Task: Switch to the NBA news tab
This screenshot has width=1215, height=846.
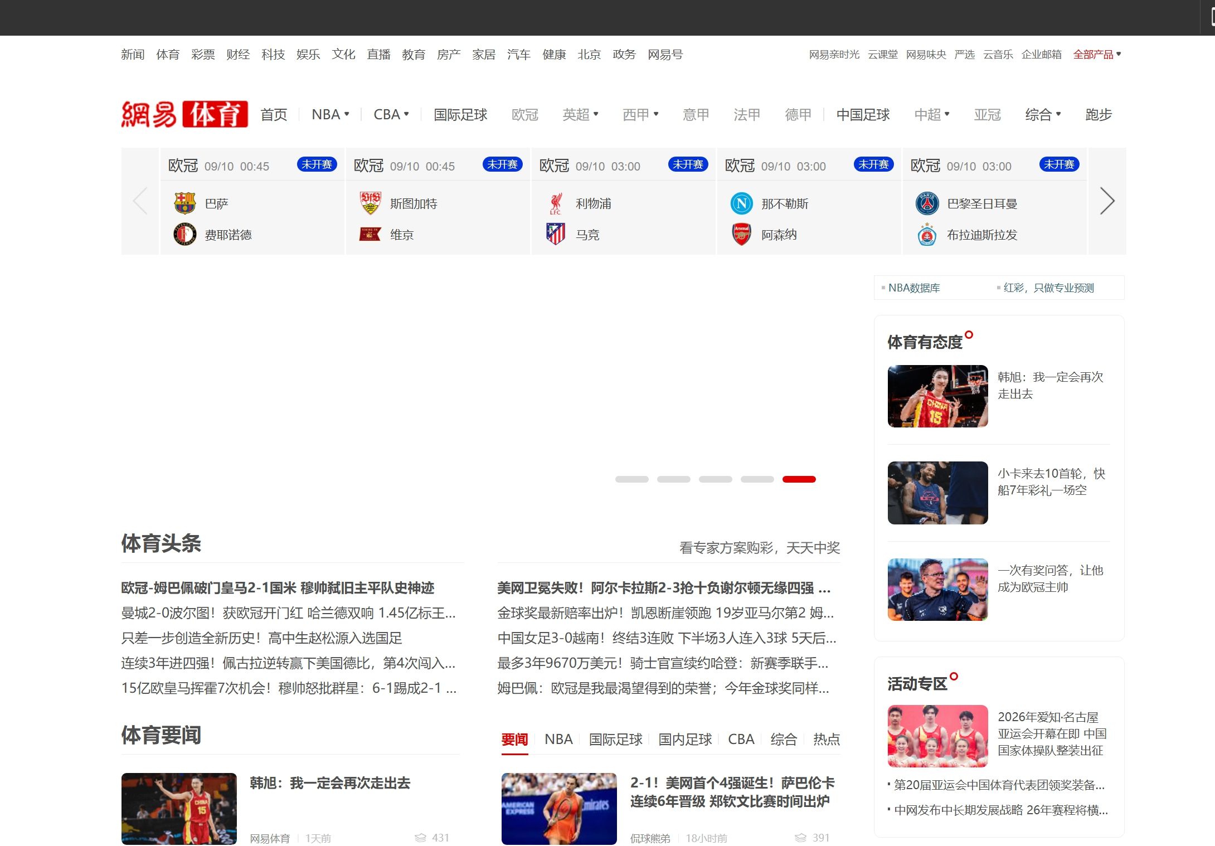Action: 558,740
